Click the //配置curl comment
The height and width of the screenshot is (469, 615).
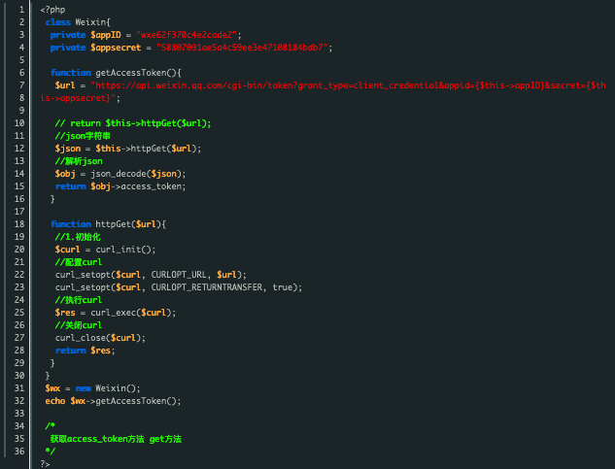tap(79, 262)
